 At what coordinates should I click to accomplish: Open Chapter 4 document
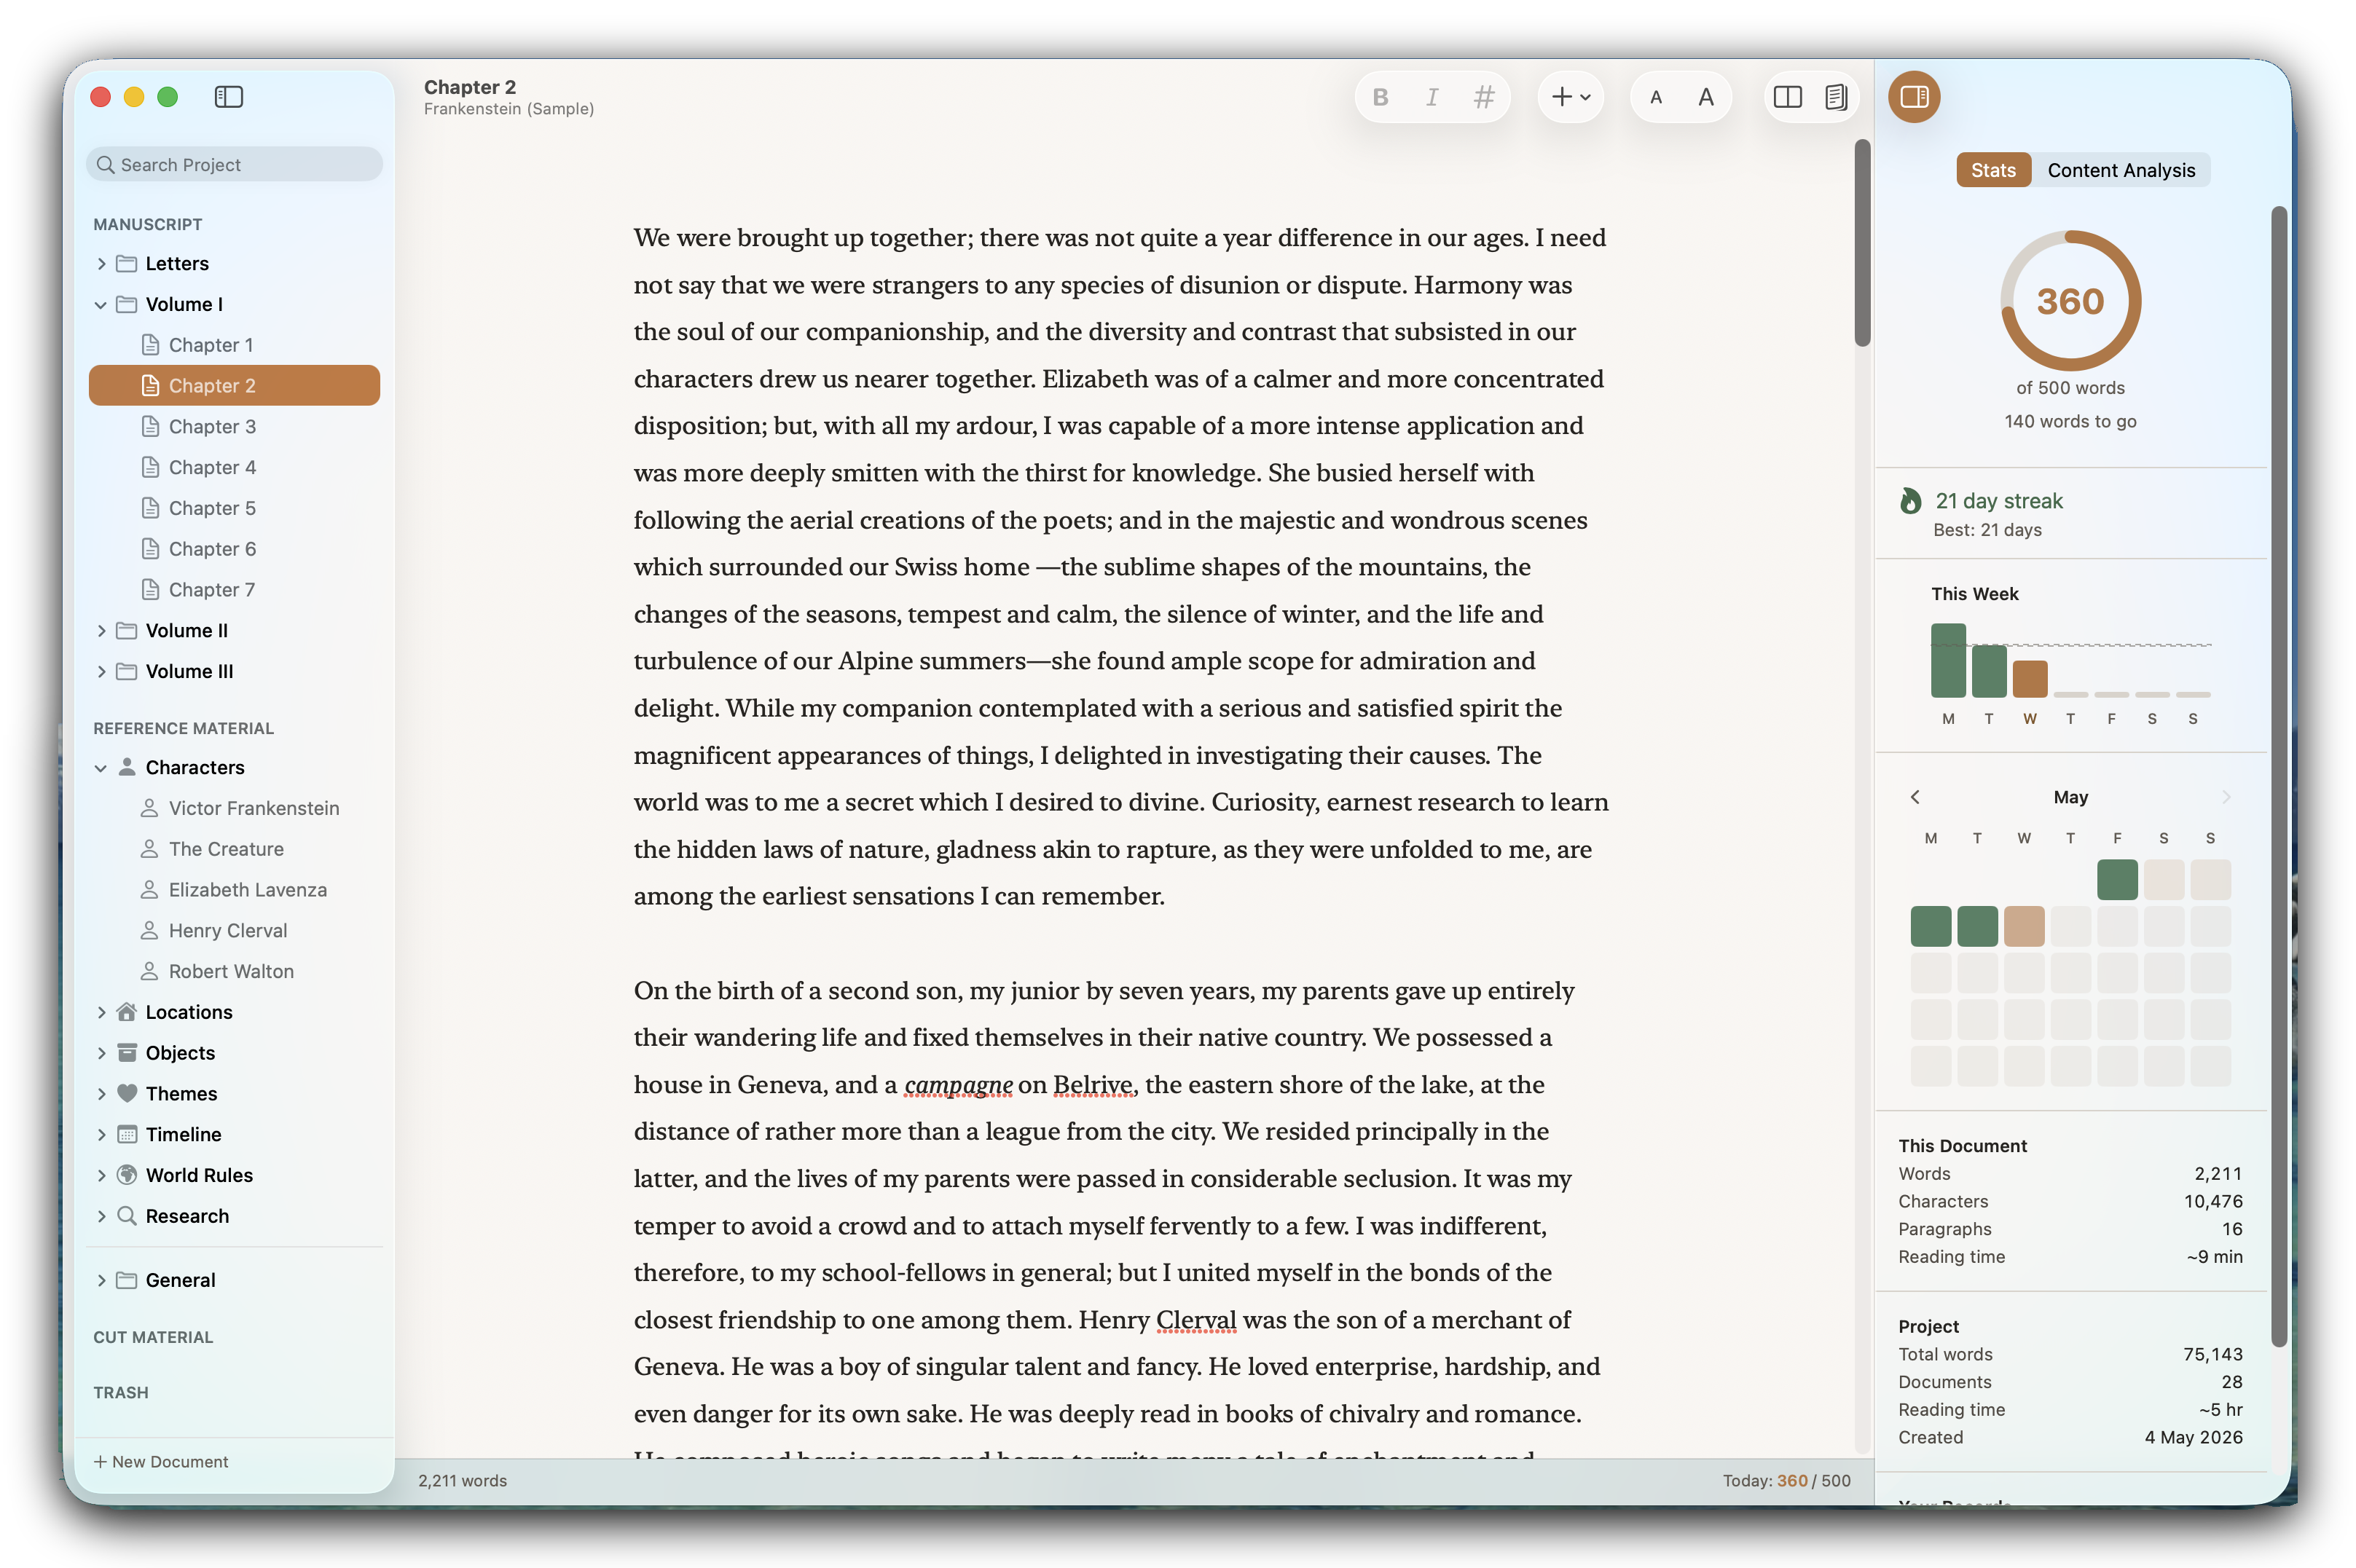click(235, 468)
